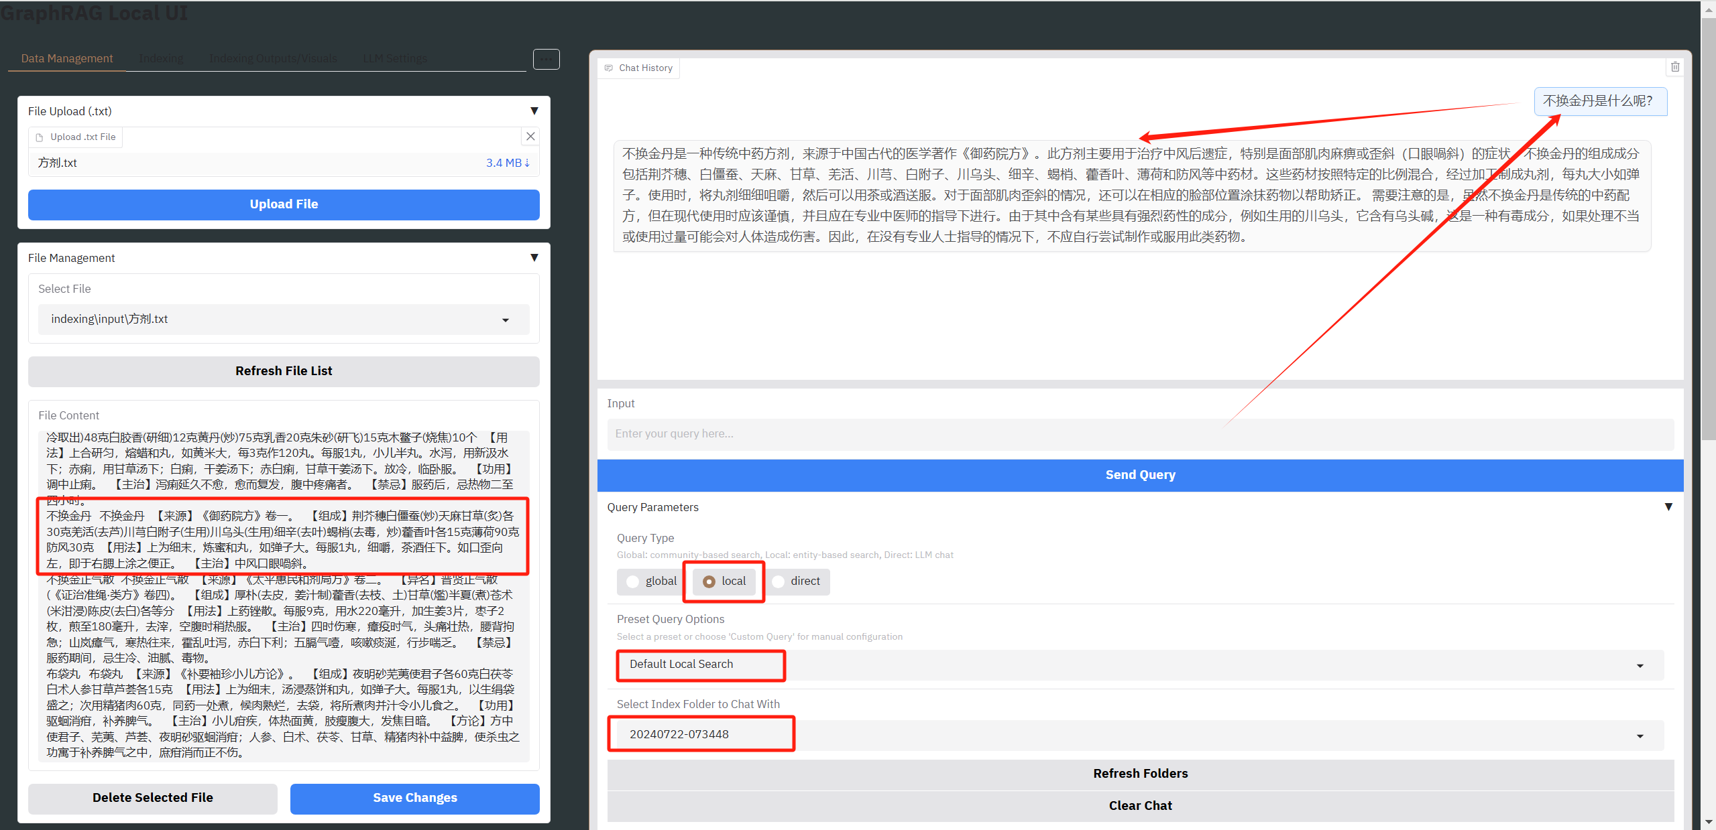Select the global query type
The width and height of the screenshot is (1716, 830).
click(x=633, y=581)
